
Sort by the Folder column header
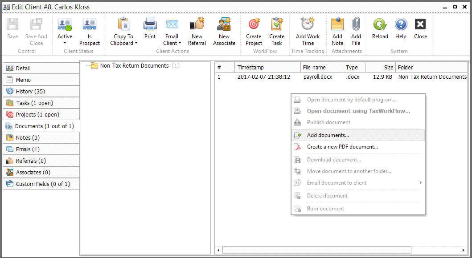coord(431,68)
